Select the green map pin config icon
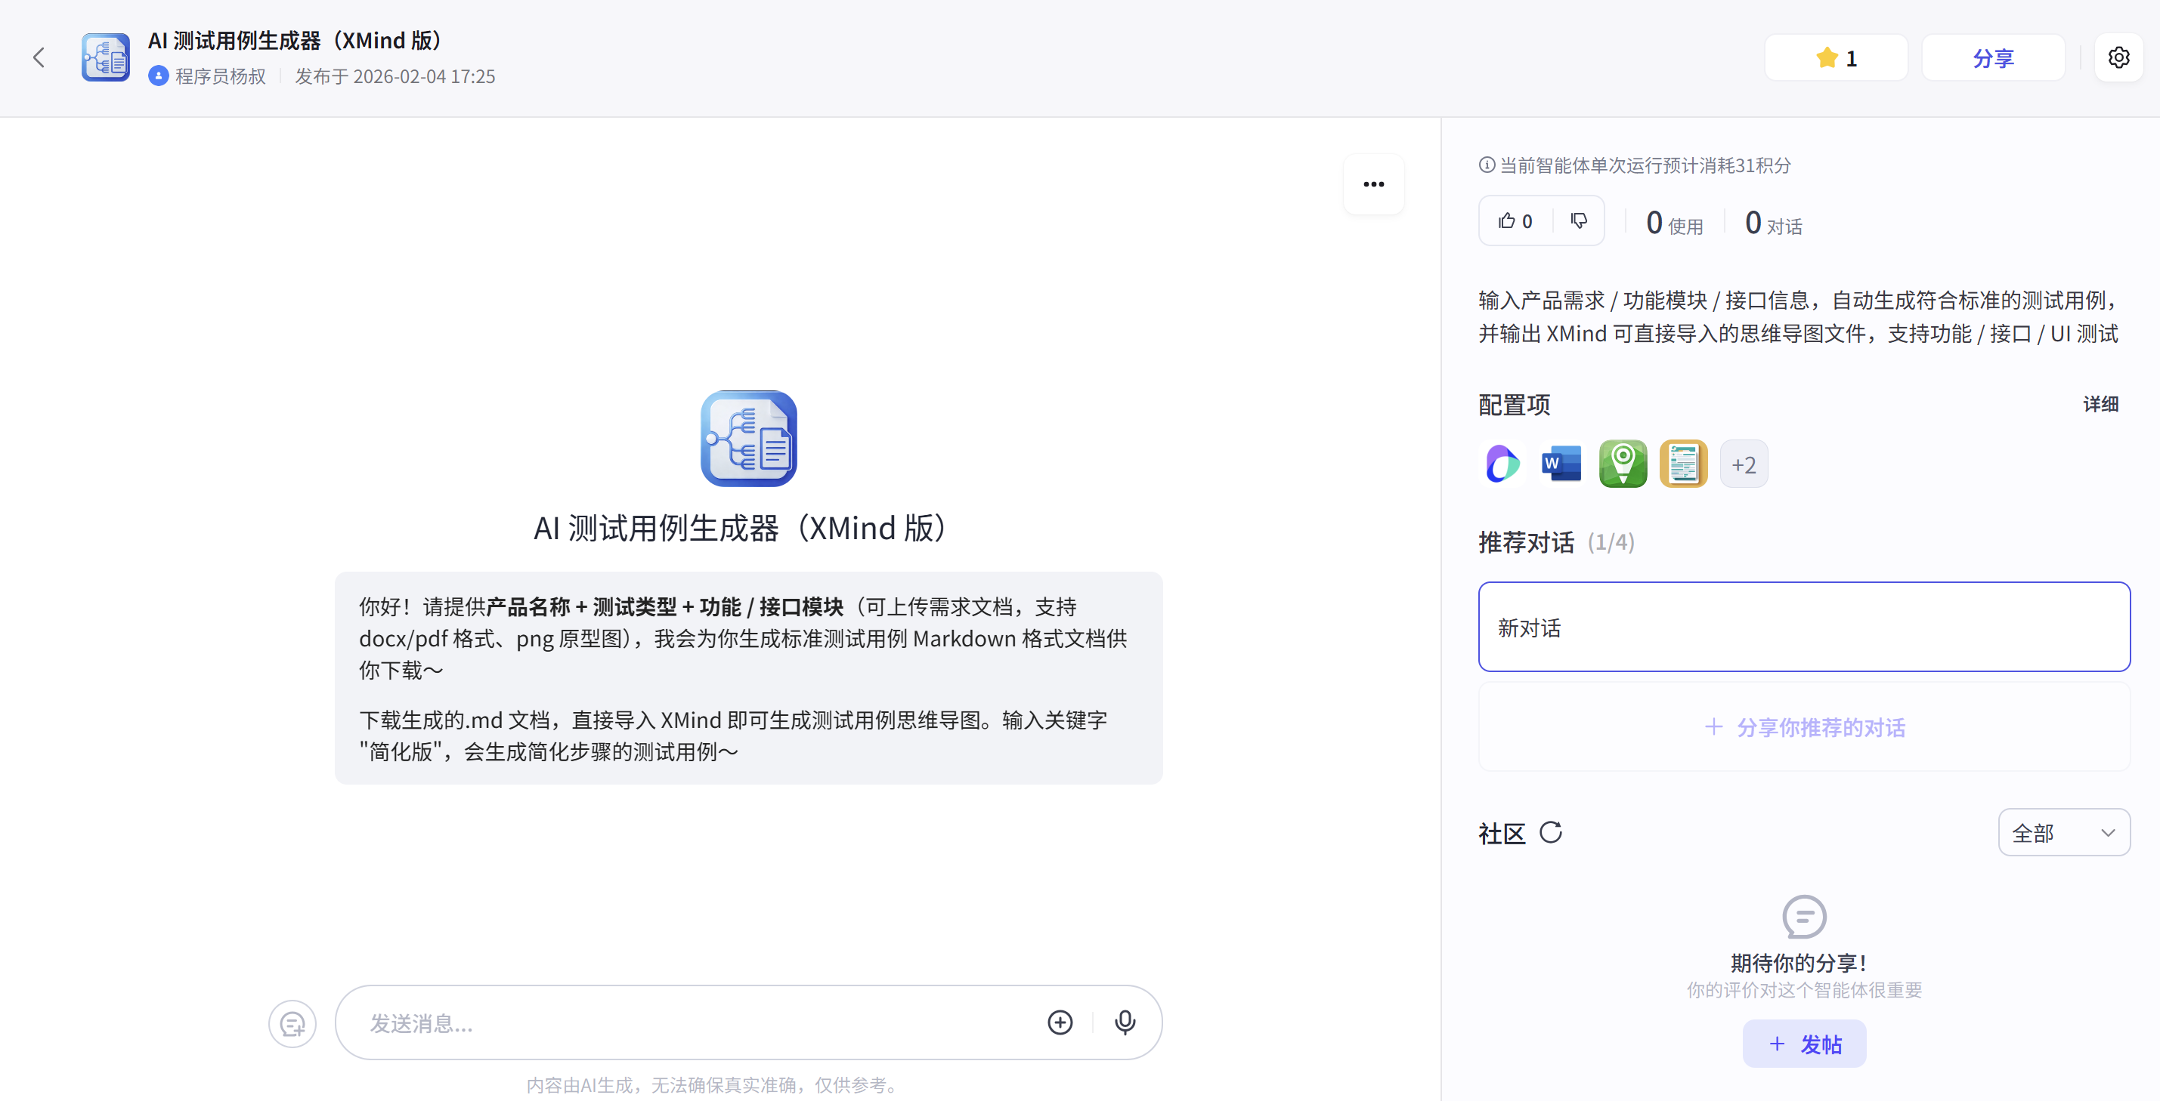 (1623, 464)
